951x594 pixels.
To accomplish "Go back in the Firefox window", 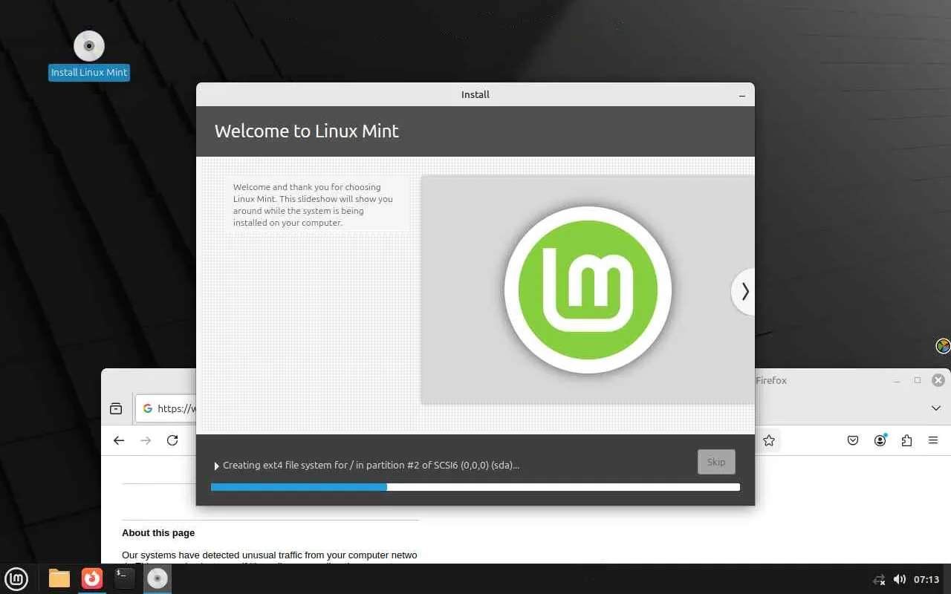I will [119, 440].
